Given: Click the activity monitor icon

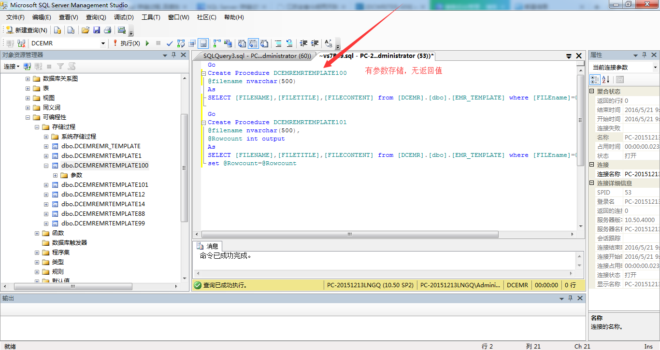Looking at the screenshot, I should tap(122, 30).
